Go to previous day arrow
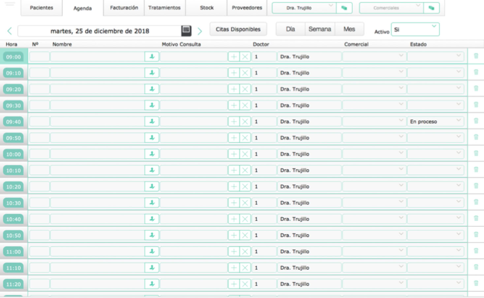The height and width of the screenshot is (298, 484). [10, 31]
